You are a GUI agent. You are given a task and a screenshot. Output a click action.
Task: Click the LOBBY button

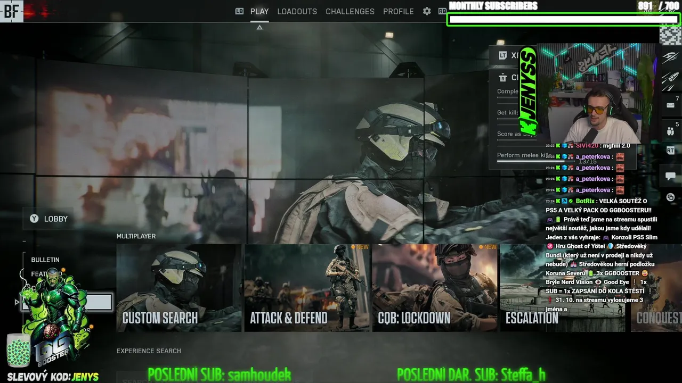pos(49,219)
